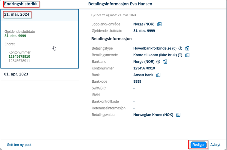Click the Endret label in history
Image resolution: width=227 pixels, height=150 pixels.
point(10,44)
